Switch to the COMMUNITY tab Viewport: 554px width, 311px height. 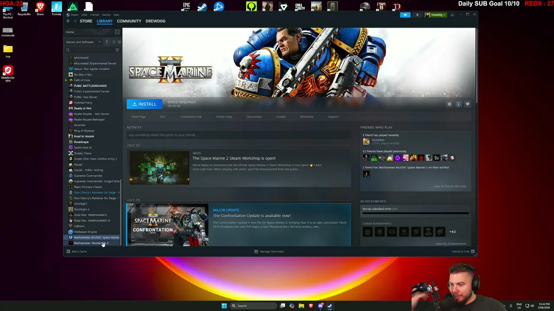(129, 21)
